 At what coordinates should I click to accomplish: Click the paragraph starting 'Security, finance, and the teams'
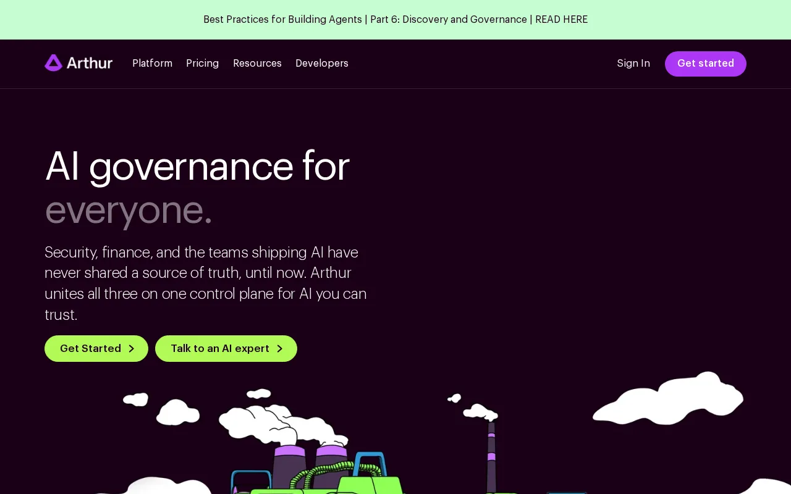click(206, 283)
